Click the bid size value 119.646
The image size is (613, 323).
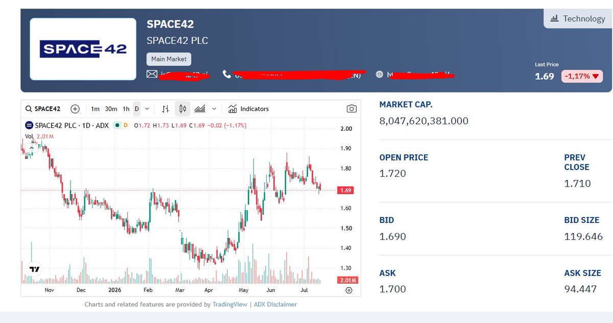coord(583,237)
